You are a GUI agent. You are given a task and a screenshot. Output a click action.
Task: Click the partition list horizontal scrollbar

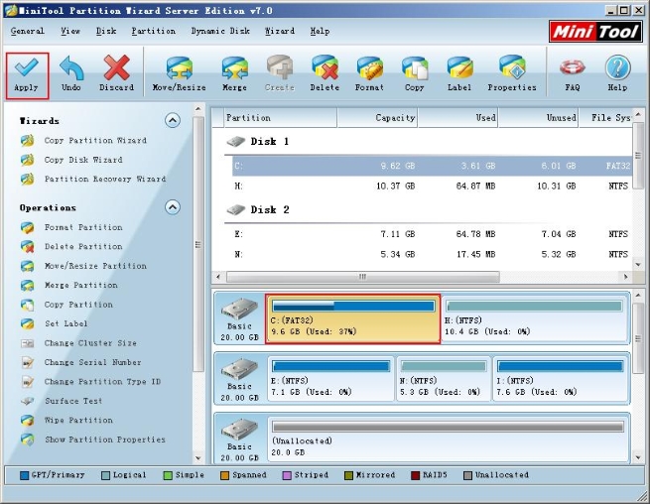pos(363,277)
